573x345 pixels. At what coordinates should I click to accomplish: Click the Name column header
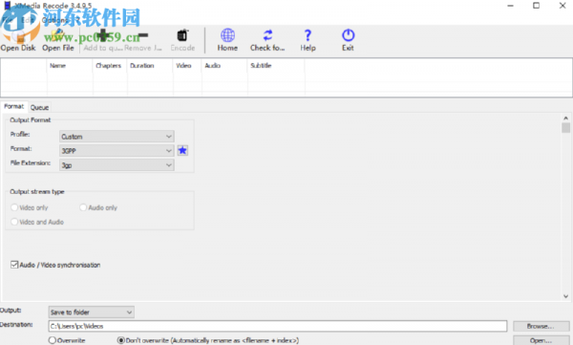[70, 66]
